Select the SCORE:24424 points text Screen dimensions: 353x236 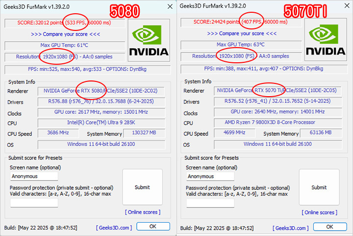click(x=216, y=22)
